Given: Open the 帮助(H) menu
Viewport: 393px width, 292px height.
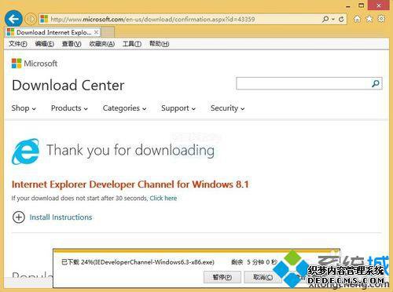Looking at the screenshot, I should tap(160, 44).
